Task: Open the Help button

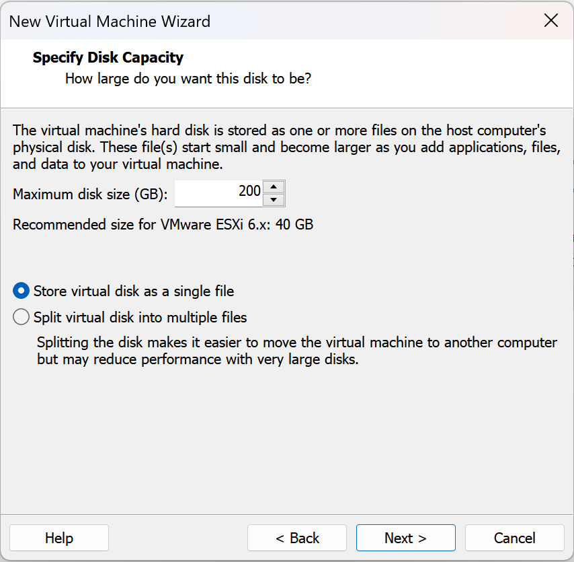Action: click(59, 538)
